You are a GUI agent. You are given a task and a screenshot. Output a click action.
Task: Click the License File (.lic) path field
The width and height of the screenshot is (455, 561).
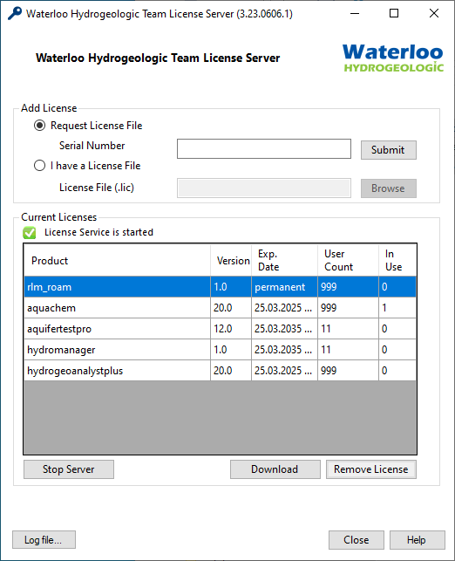pyautogui.click(x=264, y=188)
